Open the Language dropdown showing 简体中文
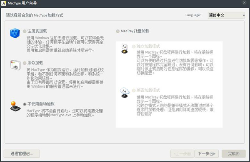This screenshot has height=162, width=250. coord(226,15)
